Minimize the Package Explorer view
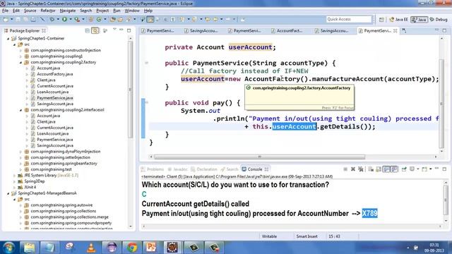This screenshot has height=254, width=452. [121, 30]
